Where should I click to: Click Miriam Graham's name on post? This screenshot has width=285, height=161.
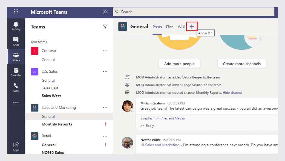[x=152, y=103]
